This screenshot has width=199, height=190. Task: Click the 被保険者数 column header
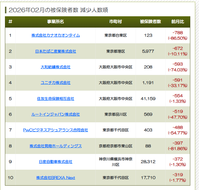click(150, 22)
